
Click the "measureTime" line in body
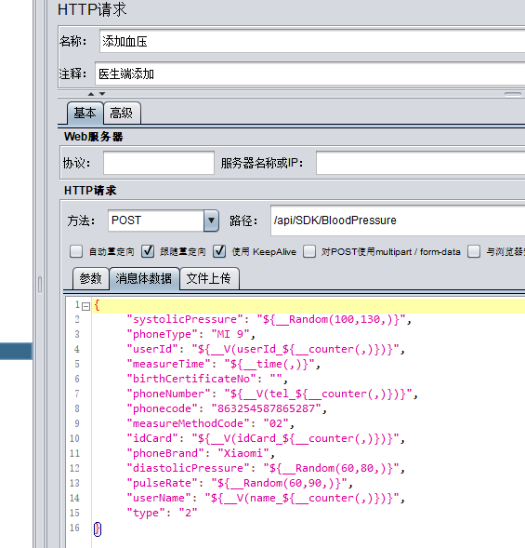pyautogui.click(x=223, y=364)
